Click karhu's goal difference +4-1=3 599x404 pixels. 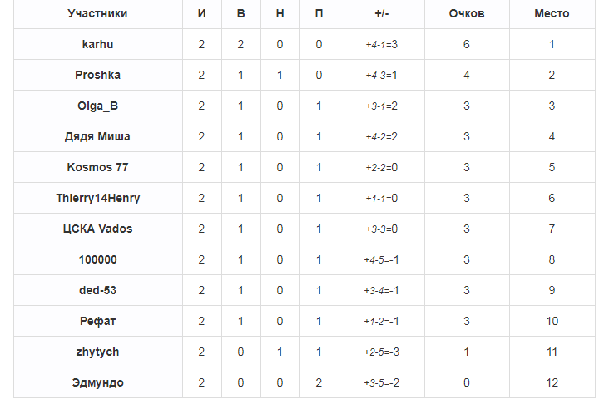point(381,45)
